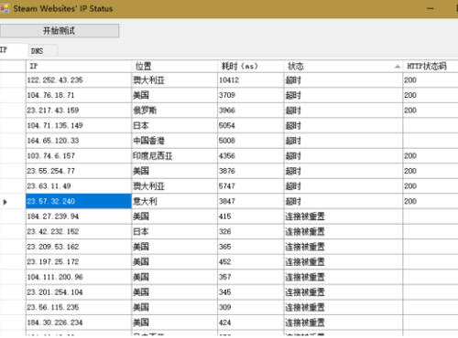
Task: Select IP cell 23.197.25.172
Action: click(79, 262)
